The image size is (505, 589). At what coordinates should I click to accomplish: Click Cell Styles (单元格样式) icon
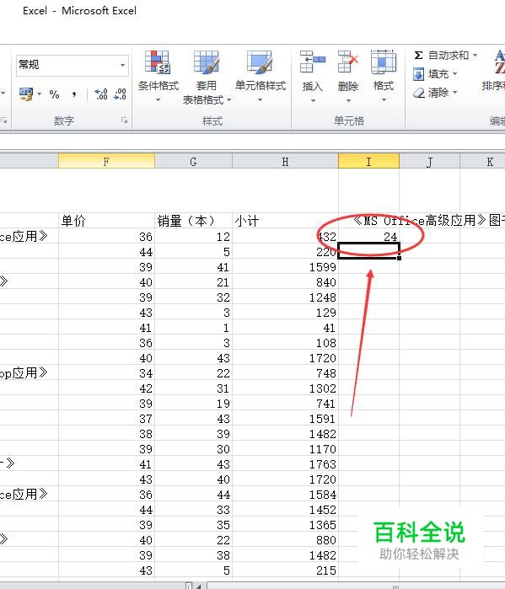pyautogui.click(x=260, y=62)
